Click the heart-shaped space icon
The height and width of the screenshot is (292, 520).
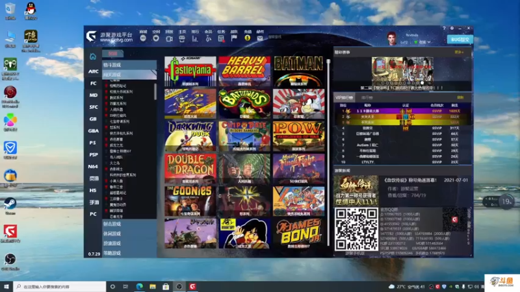(156, 38)
